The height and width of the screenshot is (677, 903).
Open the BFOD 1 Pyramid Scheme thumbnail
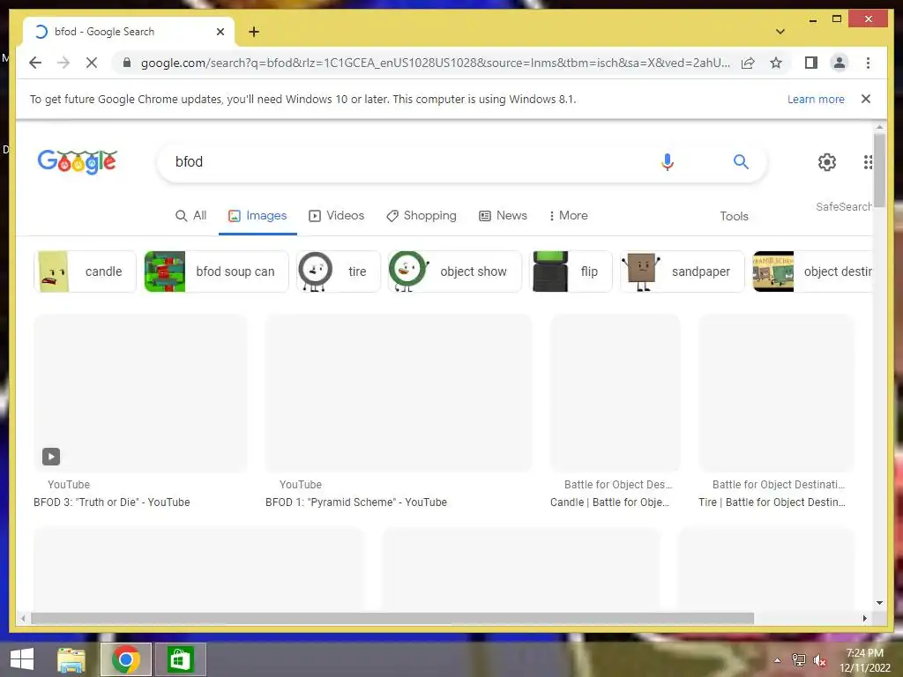[x=399, y=393]
